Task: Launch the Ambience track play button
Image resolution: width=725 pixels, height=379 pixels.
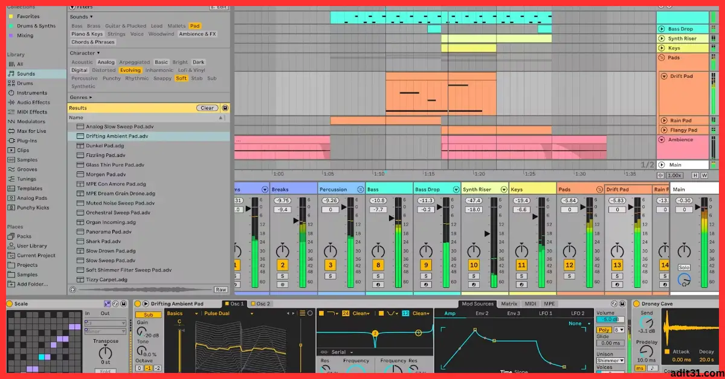Action: pyautogui.click(x=662, y=140)
